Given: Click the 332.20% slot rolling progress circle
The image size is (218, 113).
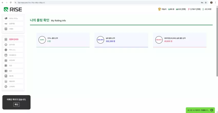Looking at the screenshot, I should (100, 40).
